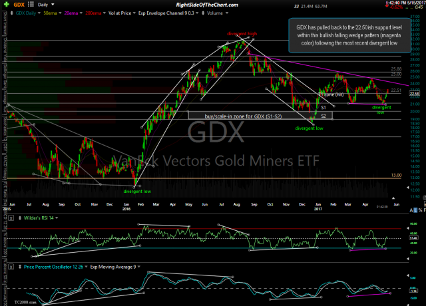This screenshot has height=306, width=426.
Task: Click the 22.51 price level label
Action: (x=396, y=90)
